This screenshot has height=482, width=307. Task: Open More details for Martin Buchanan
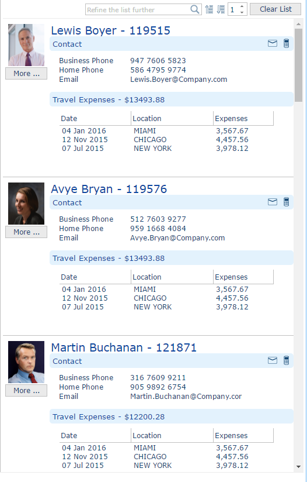(26, 390)
